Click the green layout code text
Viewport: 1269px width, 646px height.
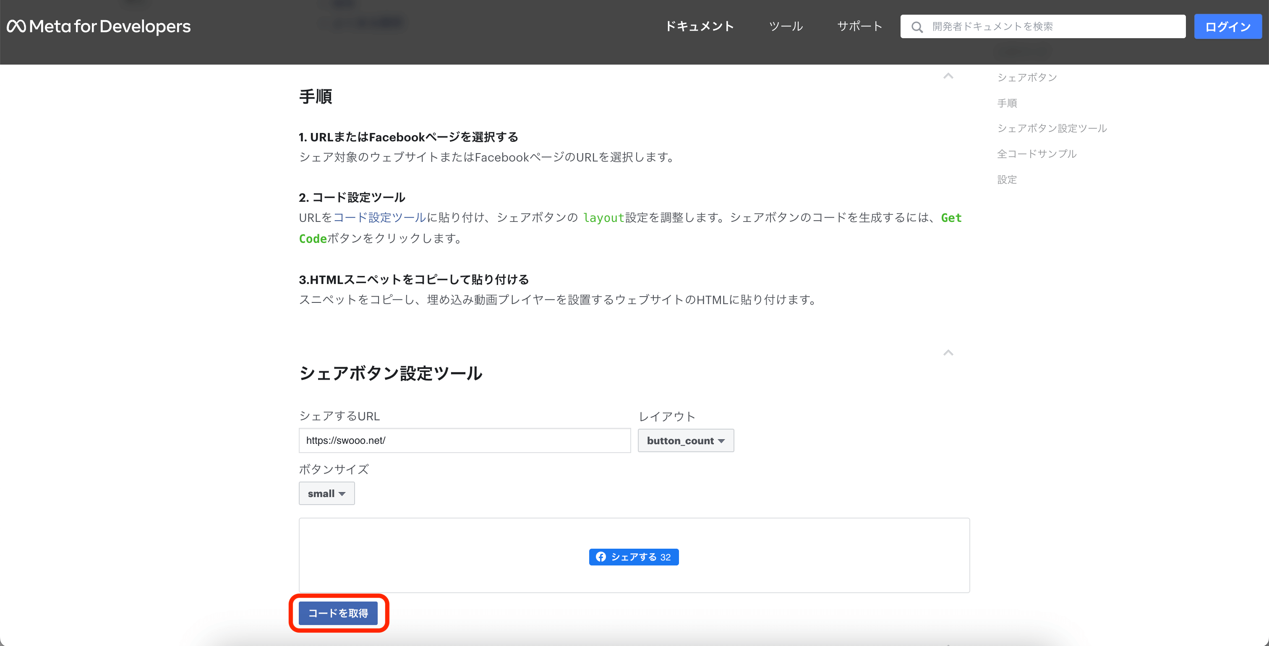tap(603, 218)
